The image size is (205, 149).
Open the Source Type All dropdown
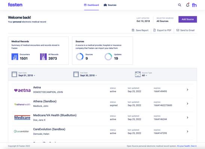coord(144,76)
